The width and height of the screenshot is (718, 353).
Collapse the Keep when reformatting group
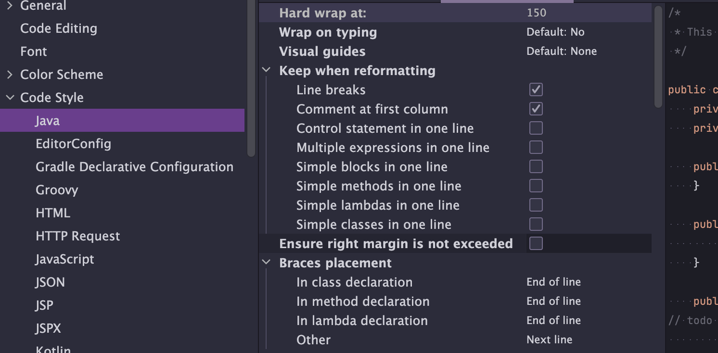tap(266, 71)
